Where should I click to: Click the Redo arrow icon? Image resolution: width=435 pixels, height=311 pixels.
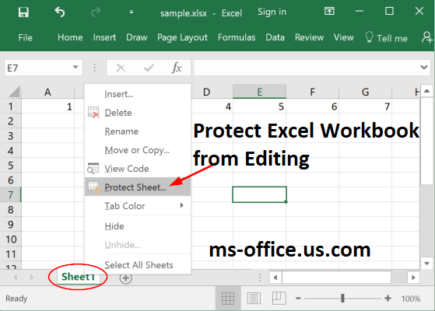96,12
